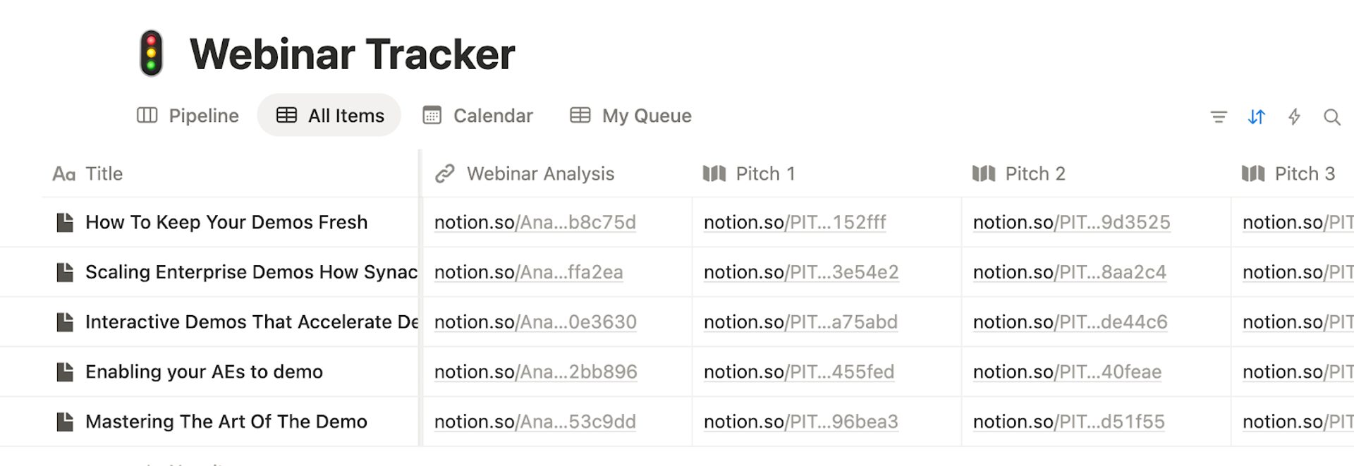This screenshot has width=1354, height=466.
Task: Open Scaling Enterprise Demos row title
Action: tap(251, 272)
